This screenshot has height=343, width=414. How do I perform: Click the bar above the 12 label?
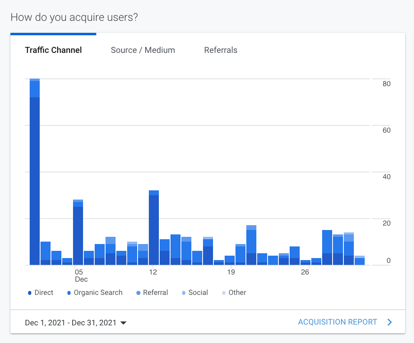click(154, 228)
